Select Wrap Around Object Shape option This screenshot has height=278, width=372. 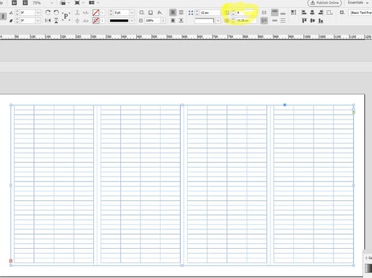(173, 21)
